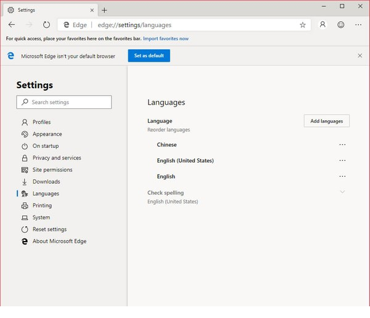Viewport: 370px width, 318px height.
Task: Close the Settings tab
Action: point(92,10)
